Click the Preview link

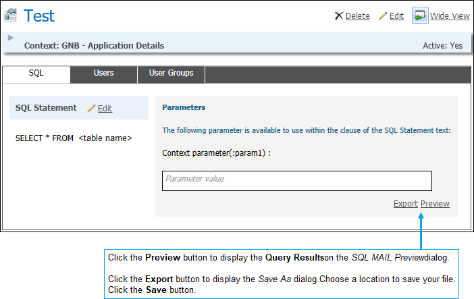[x=435, y=203]
